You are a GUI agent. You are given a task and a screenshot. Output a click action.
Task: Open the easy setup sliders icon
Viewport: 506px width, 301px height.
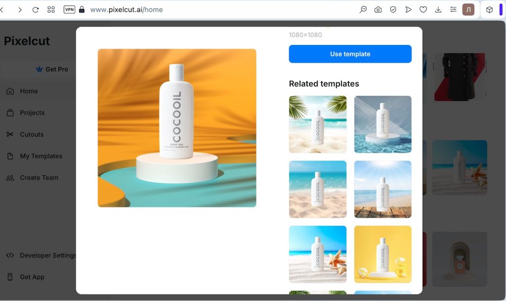pos(453,10)
